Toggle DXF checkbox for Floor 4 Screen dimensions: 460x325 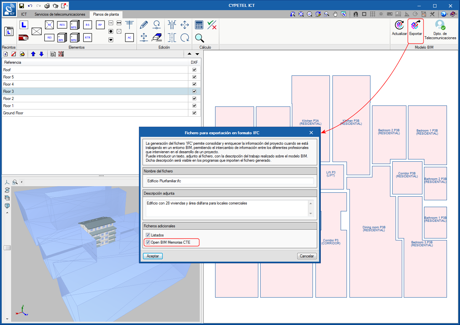pos(195,84)
